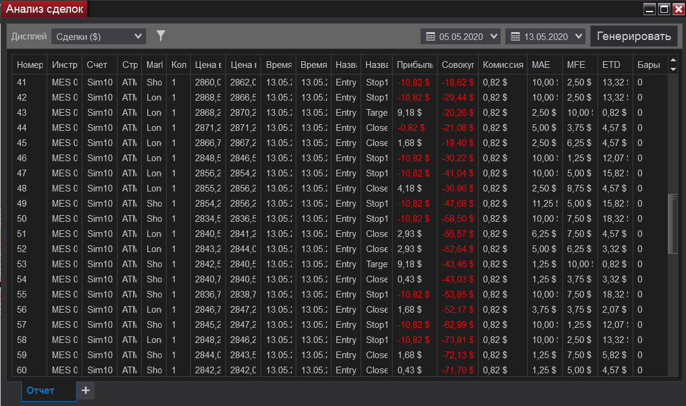This screenshot has height=406, width=686.
Task: Click Sim10 account cell in row 52
Action: coord(100,249)
